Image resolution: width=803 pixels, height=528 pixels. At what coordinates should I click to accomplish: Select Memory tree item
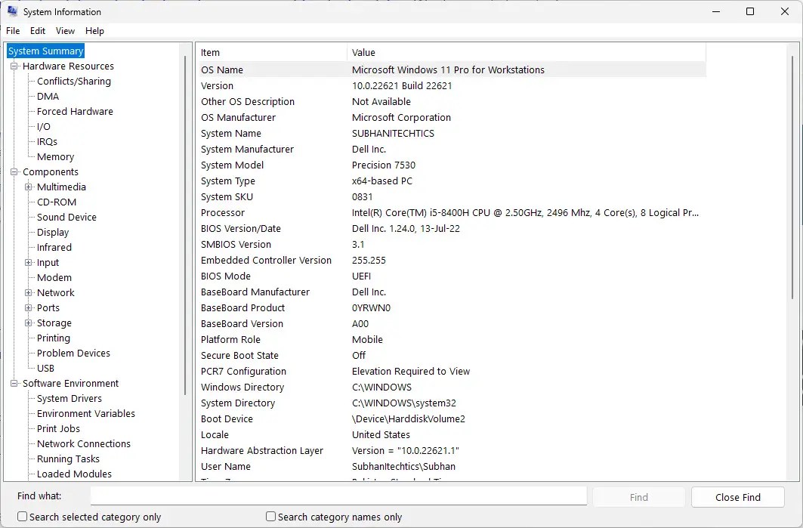tap(55, 156)
